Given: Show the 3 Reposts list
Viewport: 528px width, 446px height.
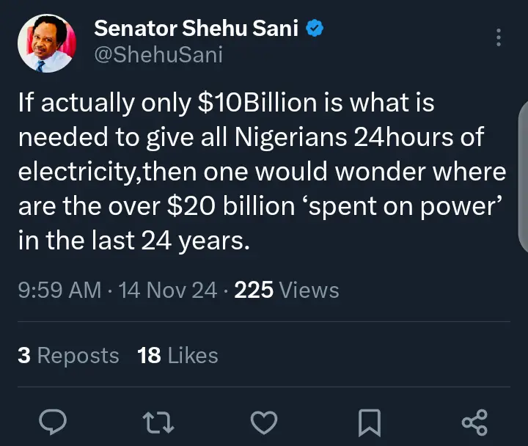Looking at the screenshot, I should pyautogui.click(x=68, y=356).
